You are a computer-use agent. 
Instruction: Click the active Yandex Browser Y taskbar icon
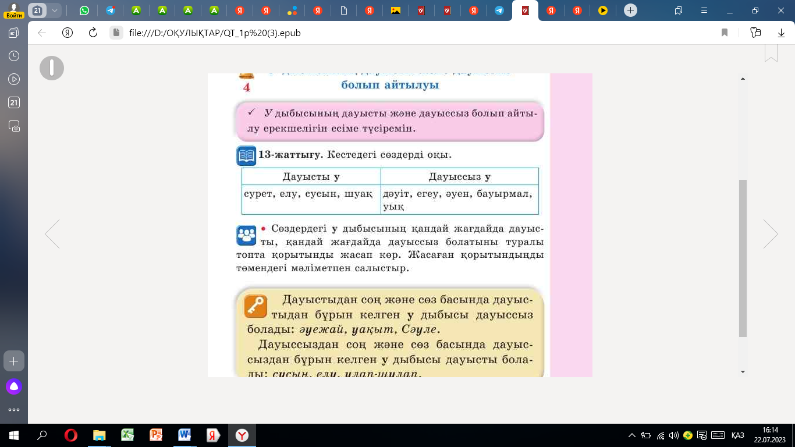[242, 435]
